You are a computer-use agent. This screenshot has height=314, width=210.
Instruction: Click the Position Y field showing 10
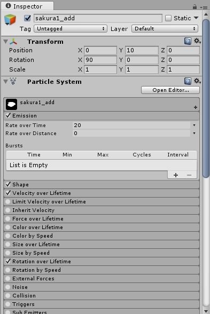tap(142, 50)
